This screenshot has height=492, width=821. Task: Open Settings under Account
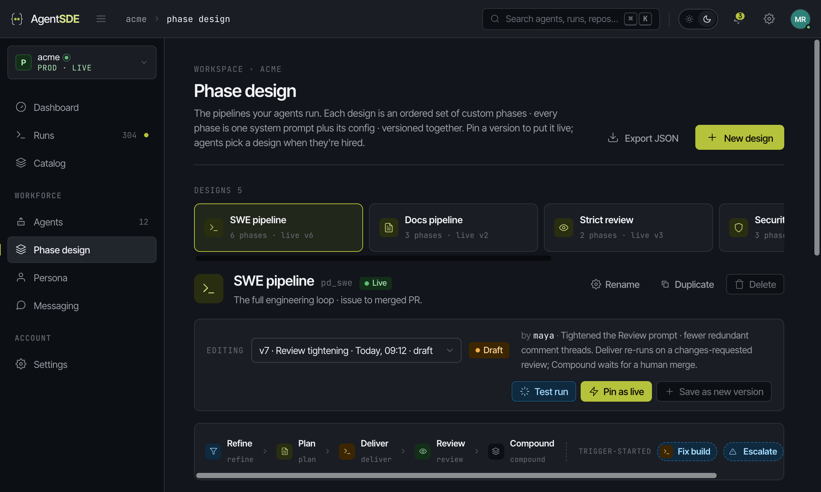pos(82,364)
